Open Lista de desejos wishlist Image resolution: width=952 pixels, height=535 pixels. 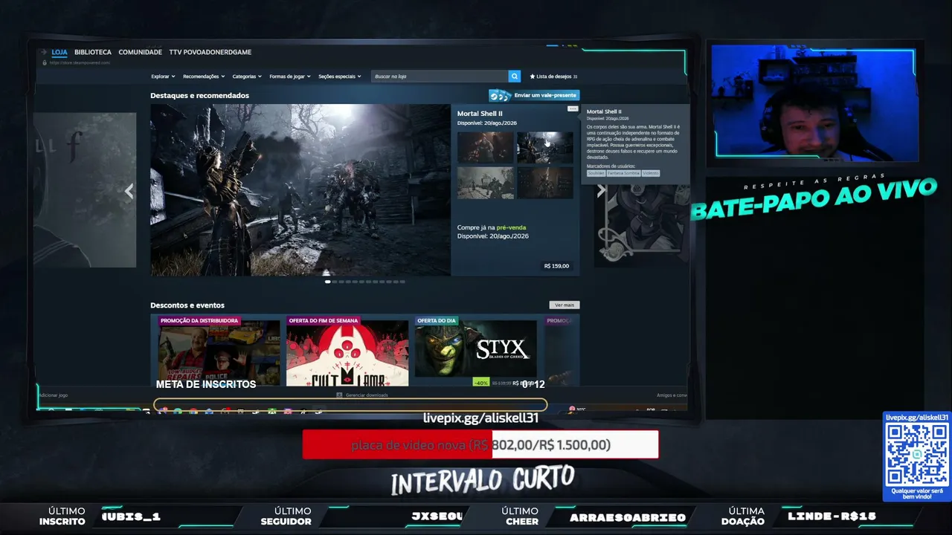(553, 77)
